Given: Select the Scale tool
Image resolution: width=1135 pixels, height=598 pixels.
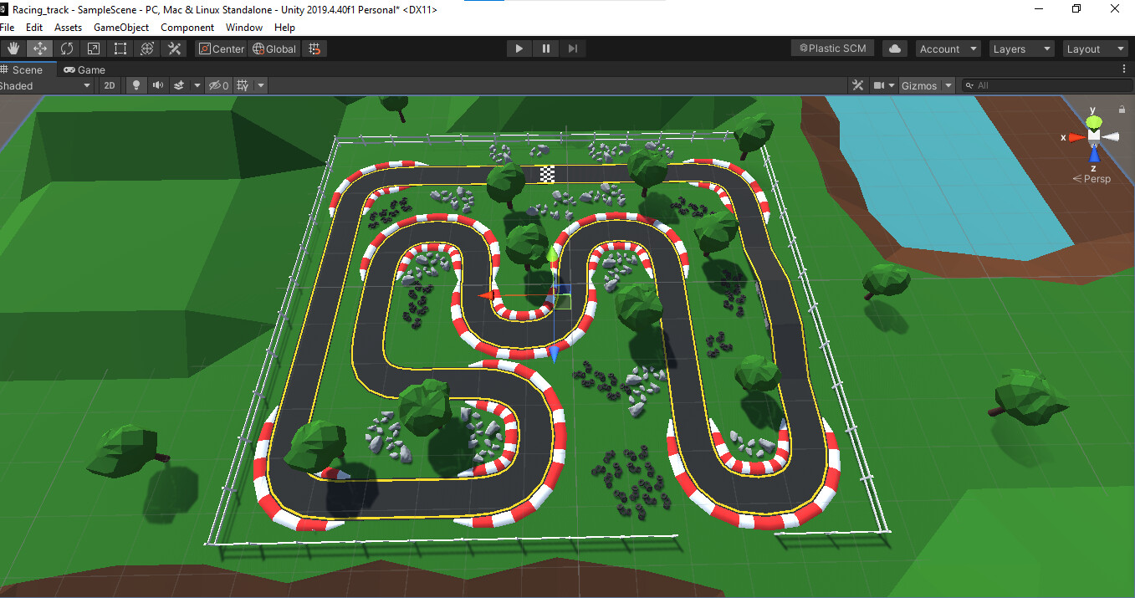Looking at the screenshot, I should 93,48.
